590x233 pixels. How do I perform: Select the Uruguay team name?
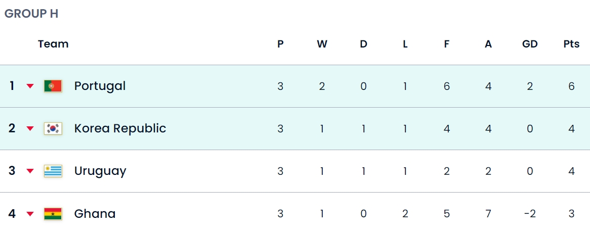(x=100, y=171)
